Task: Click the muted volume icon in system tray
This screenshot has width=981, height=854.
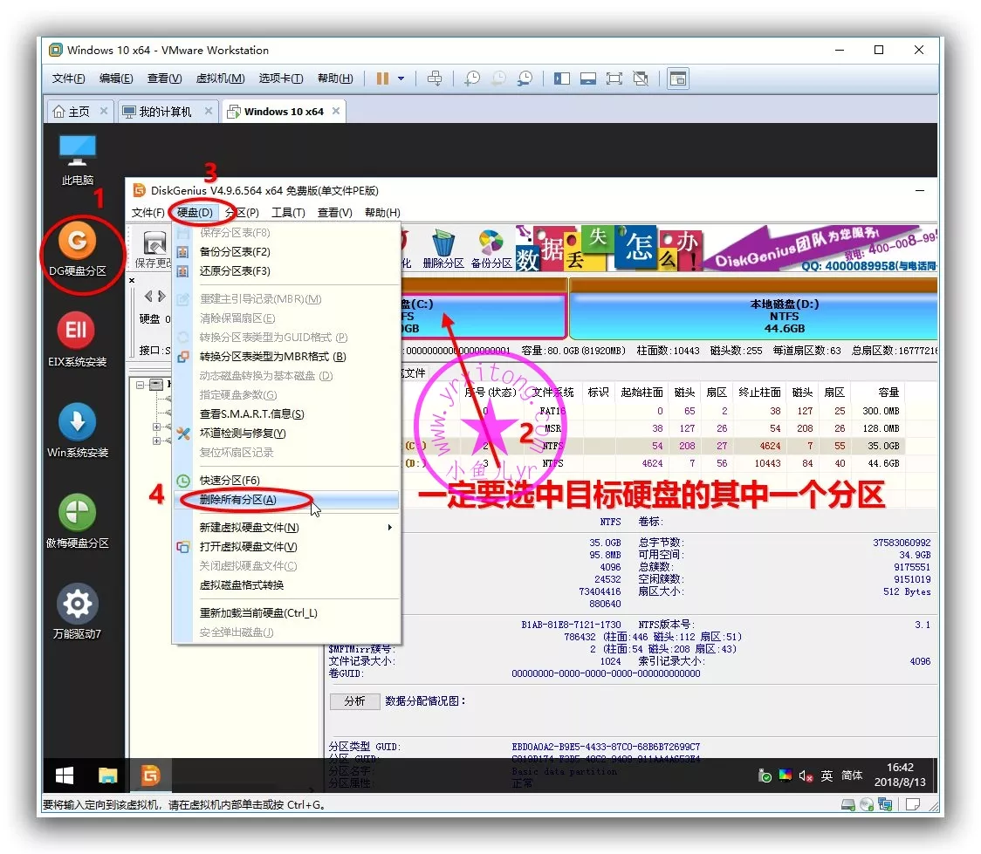Action: [806, 775]
